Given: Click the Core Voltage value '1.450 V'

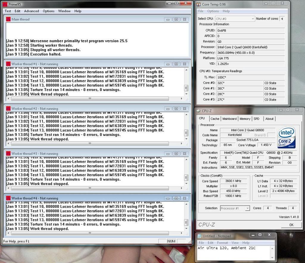Looking at the screenshot, I should pos(266,145).
